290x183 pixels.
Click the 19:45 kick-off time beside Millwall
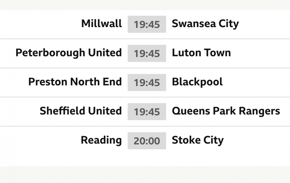click(x=147, y=24)
